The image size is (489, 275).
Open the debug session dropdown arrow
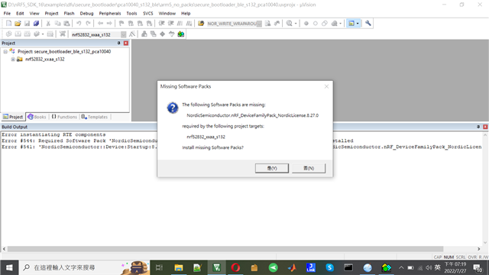click(x=296, y=24)
